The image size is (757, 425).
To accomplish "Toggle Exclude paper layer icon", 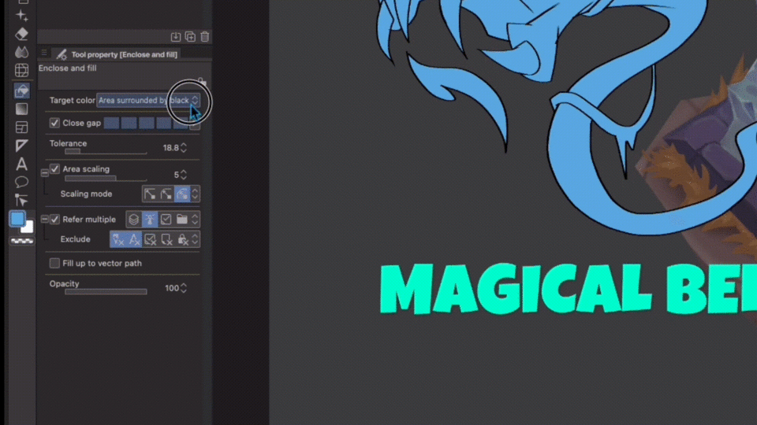I will pos(166,239).
